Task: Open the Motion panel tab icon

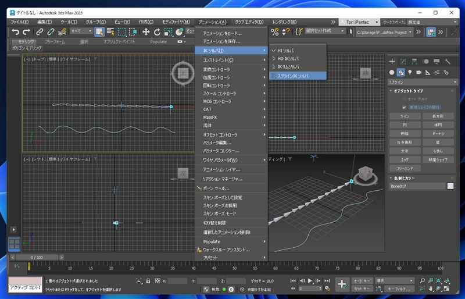Action: coord(425,62)
